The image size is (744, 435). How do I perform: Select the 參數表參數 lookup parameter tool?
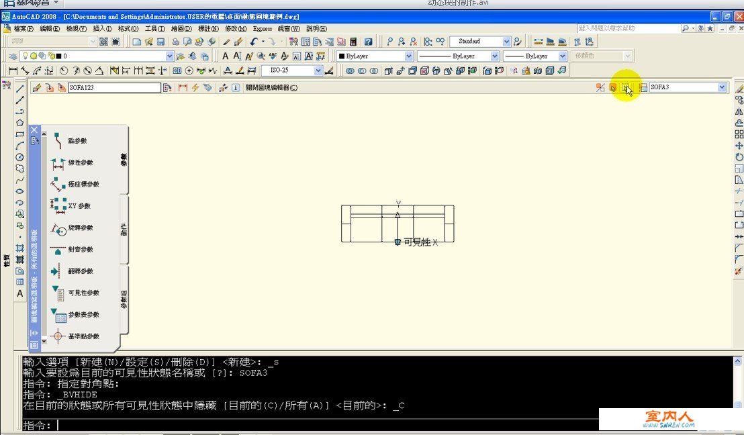[x=75, y=315]
